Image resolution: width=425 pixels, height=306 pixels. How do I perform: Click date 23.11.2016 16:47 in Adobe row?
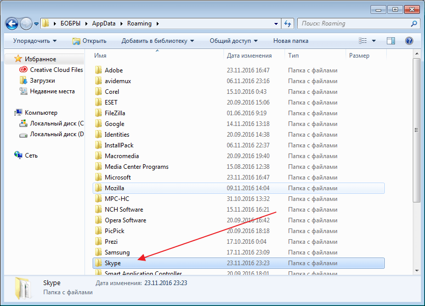(x=248, y=70)
